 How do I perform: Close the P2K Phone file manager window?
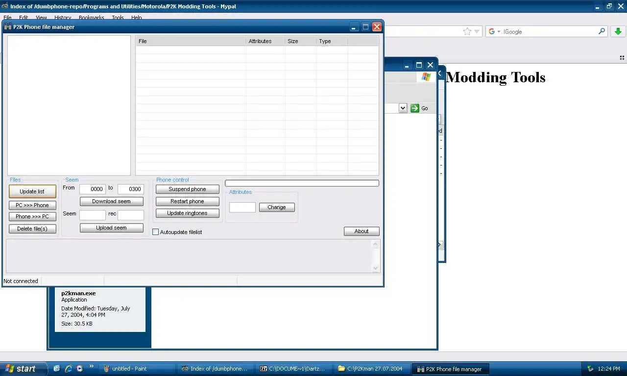click(x=377, y=27)
